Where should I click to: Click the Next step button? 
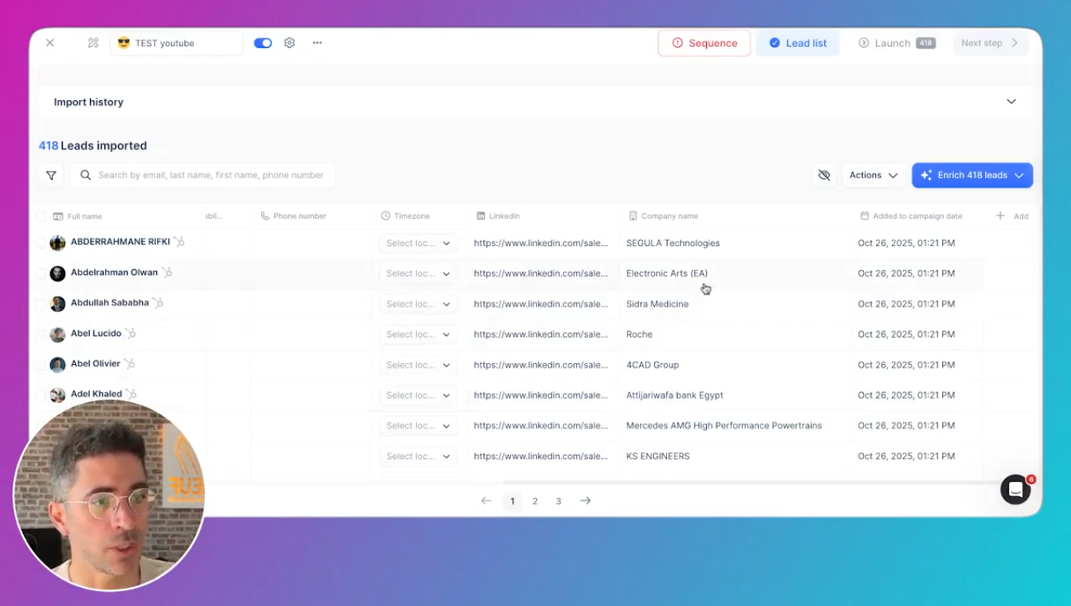pos(990,43)
